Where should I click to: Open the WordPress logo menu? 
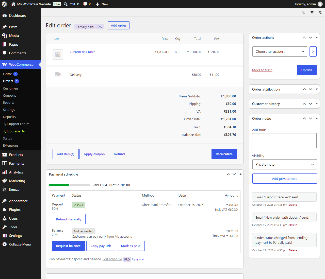4,4
